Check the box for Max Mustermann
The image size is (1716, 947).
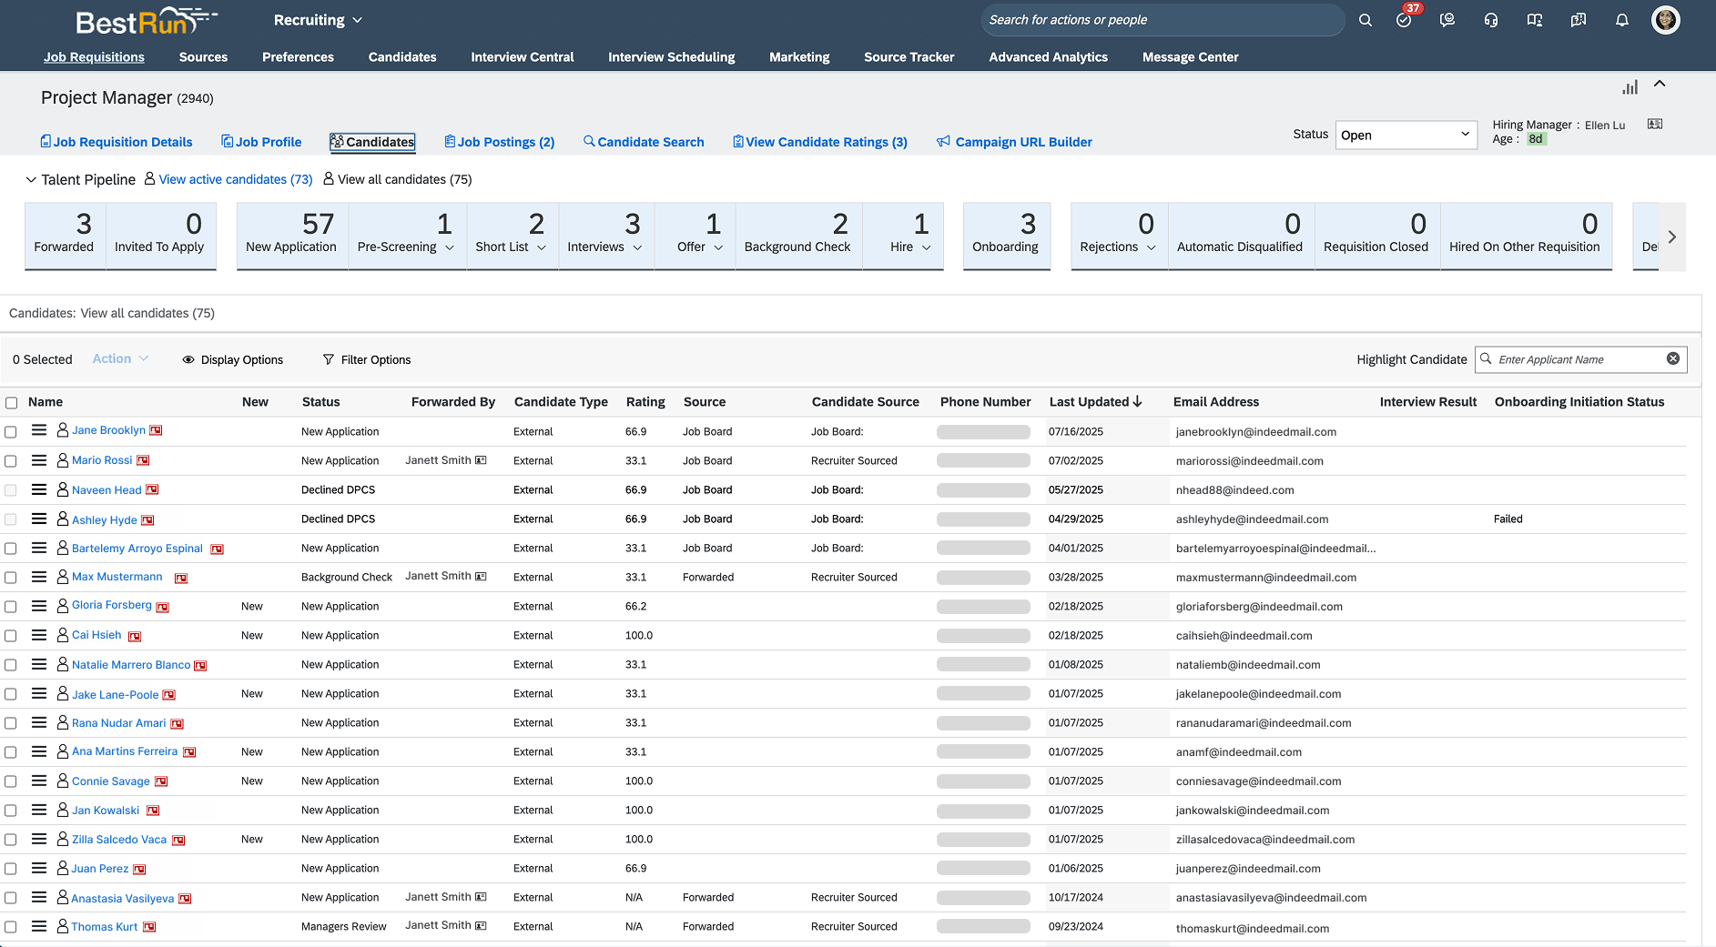11,578
